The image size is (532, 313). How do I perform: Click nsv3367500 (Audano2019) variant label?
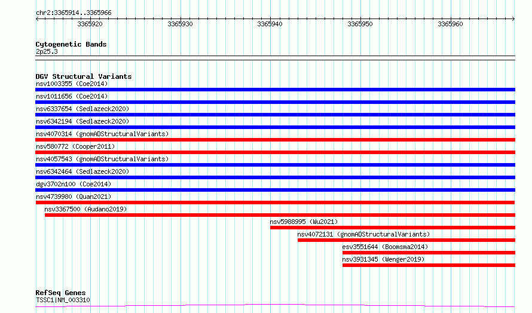tap(85, 209)
